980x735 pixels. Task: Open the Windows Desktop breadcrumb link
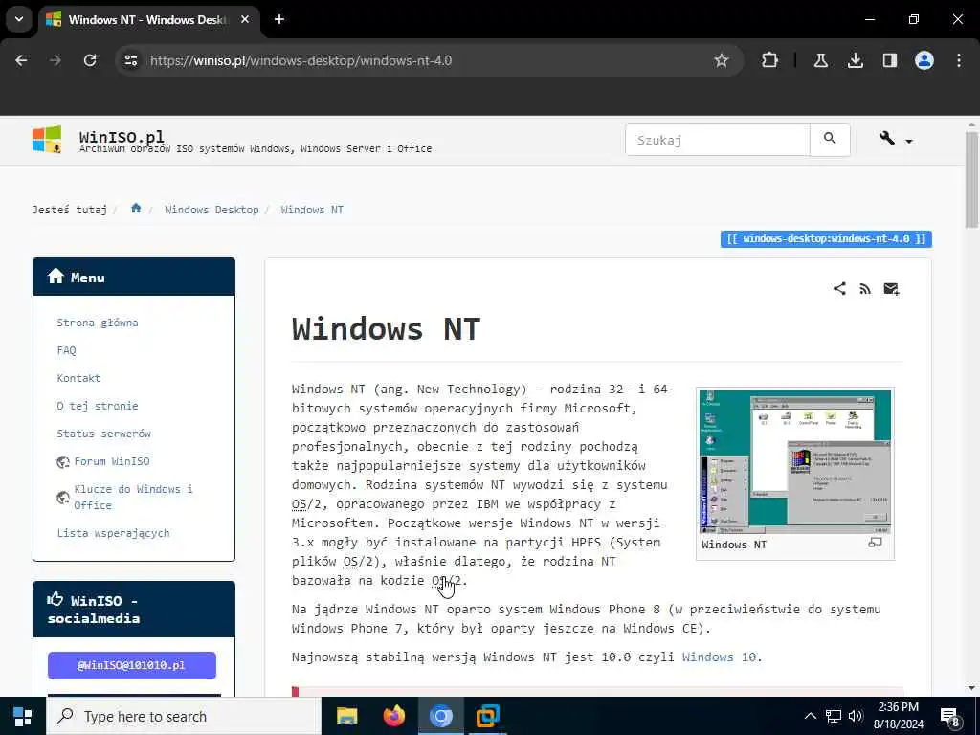[212, 210]
